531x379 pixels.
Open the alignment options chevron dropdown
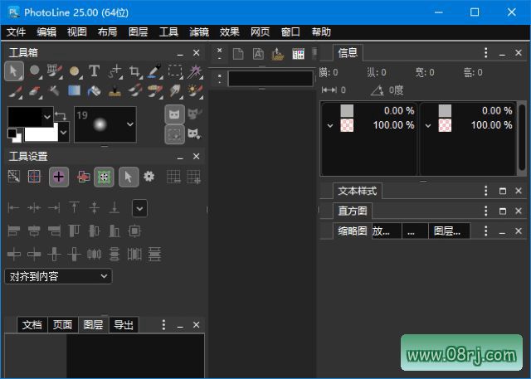[139, 208]
